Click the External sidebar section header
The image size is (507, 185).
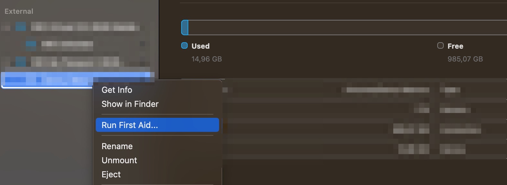[19, 12]
